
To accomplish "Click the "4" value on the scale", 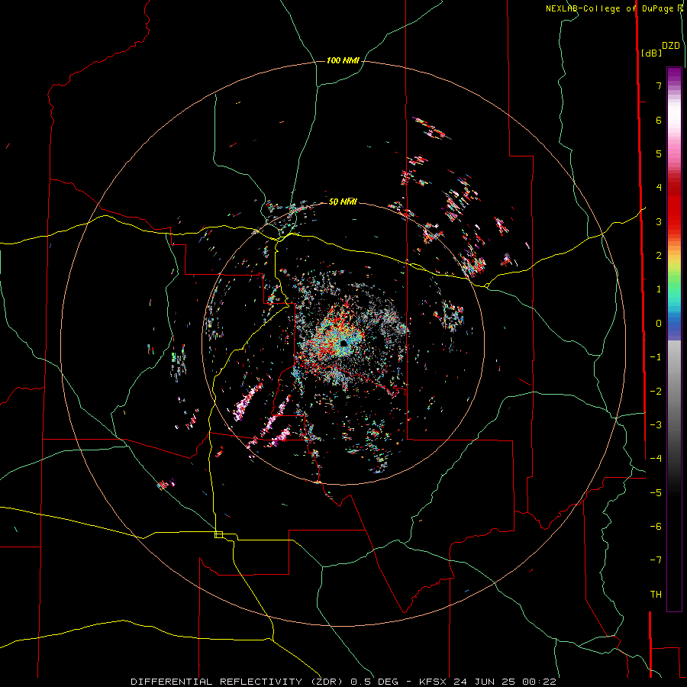I will 659,188.
